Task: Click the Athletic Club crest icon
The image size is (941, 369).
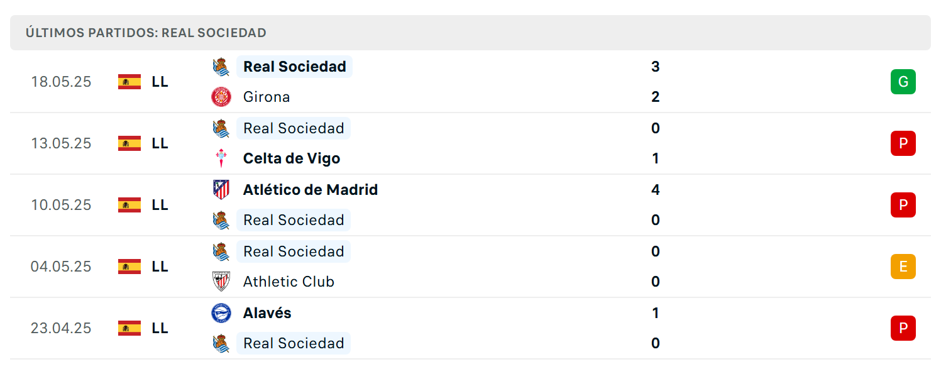Action: point(221,282)
